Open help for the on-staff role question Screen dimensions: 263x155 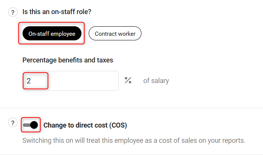[x=13, y=12]
